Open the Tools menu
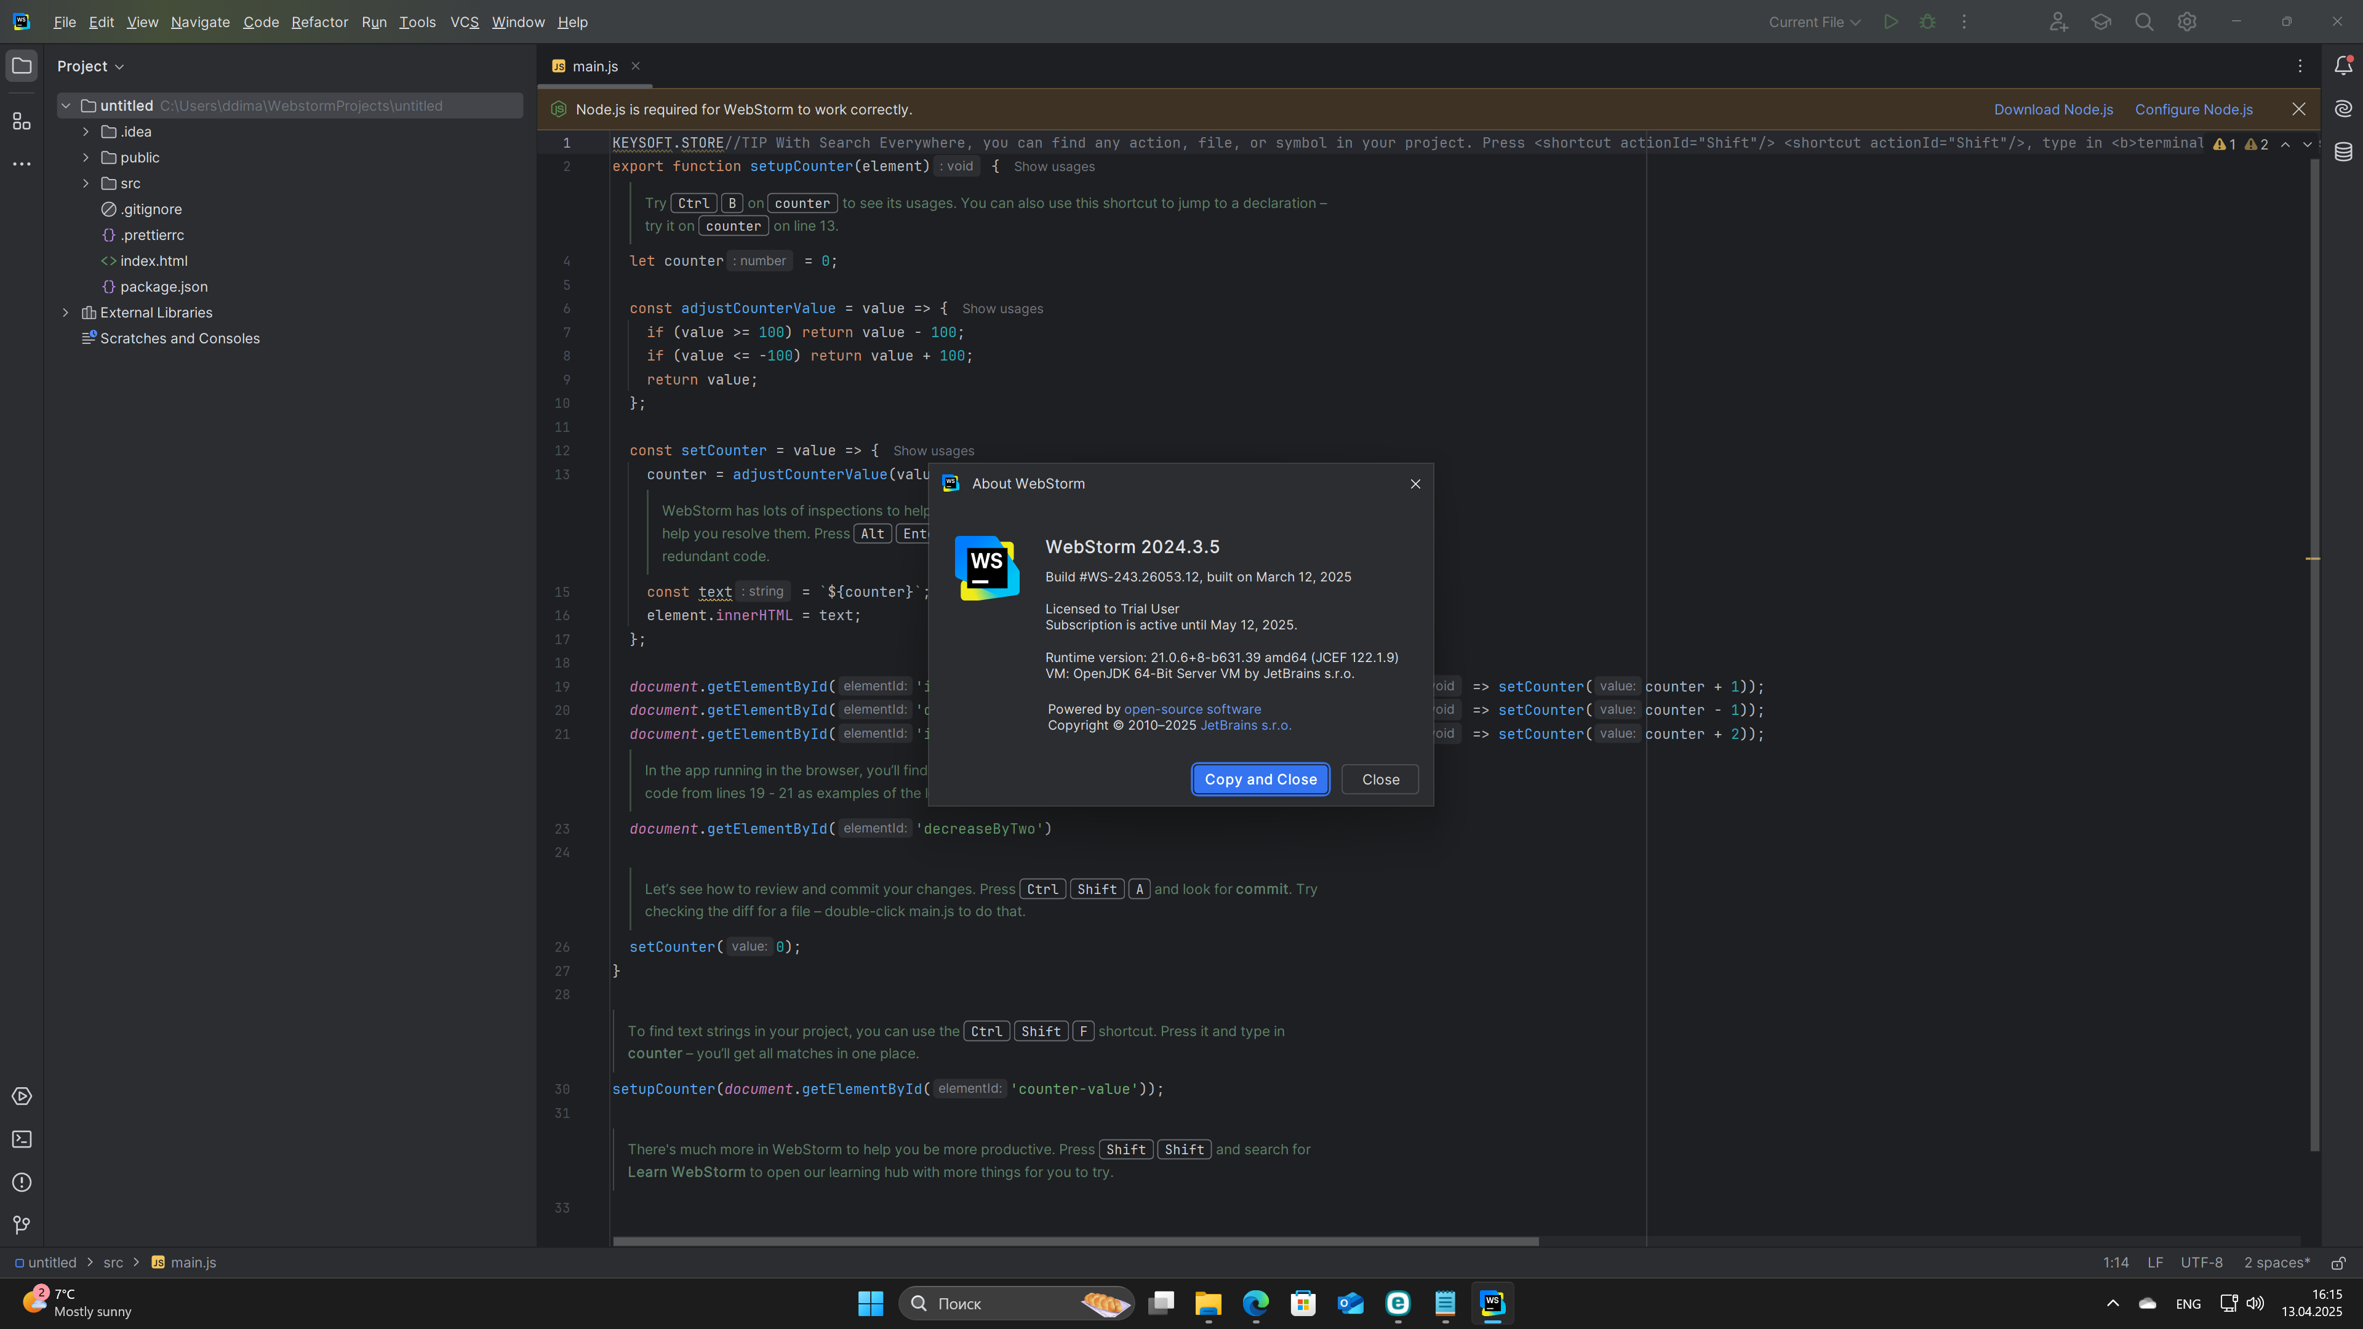The image size is (2363, 1329). click(x=417, y=22)
